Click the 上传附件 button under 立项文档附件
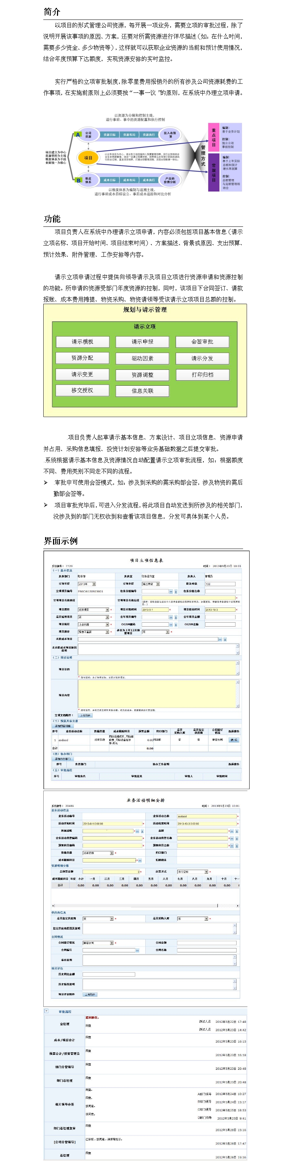This screenshot has height=1168, width=286. [85, 715]
